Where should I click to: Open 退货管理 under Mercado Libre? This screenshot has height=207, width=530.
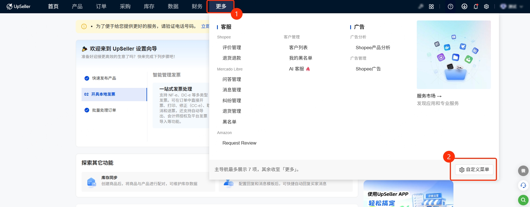pyautogui.click(x=232, y=111)
